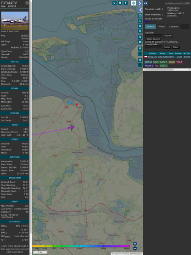191x255 pixels.
Task: Select the purple aircraft on the map
Action: click(71, 127)
